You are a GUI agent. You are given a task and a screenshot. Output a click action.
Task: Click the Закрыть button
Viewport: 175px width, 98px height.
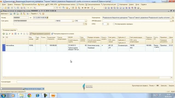(171, 86)
